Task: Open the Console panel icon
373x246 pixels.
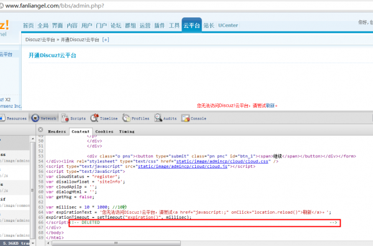Action: [185, 118]
